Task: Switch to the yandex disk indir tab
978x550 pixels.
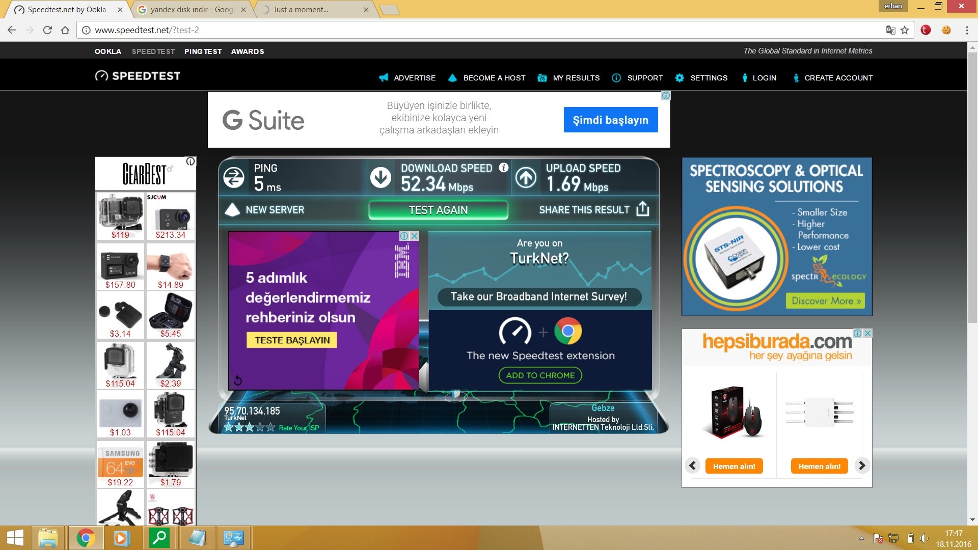Action: click(192, 10)
